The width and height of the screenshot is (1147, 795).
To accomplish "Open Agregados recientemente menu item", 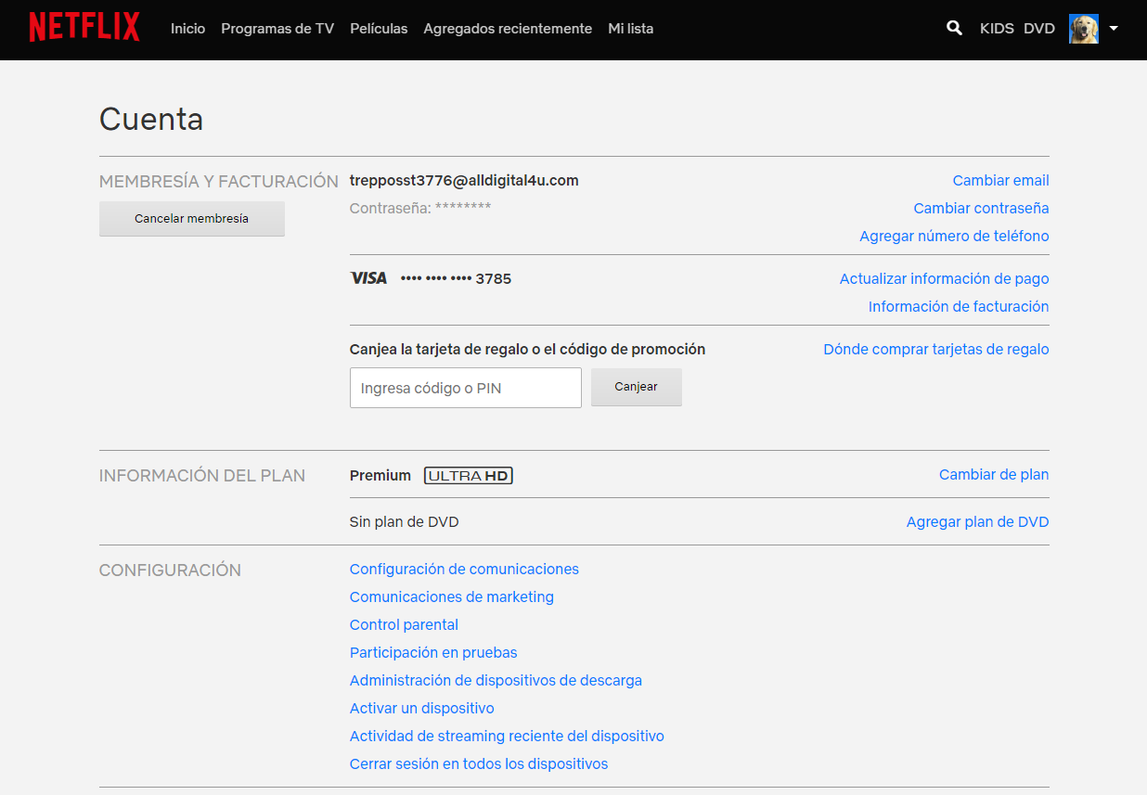I will pyautogui.click(x=508, y=29).
